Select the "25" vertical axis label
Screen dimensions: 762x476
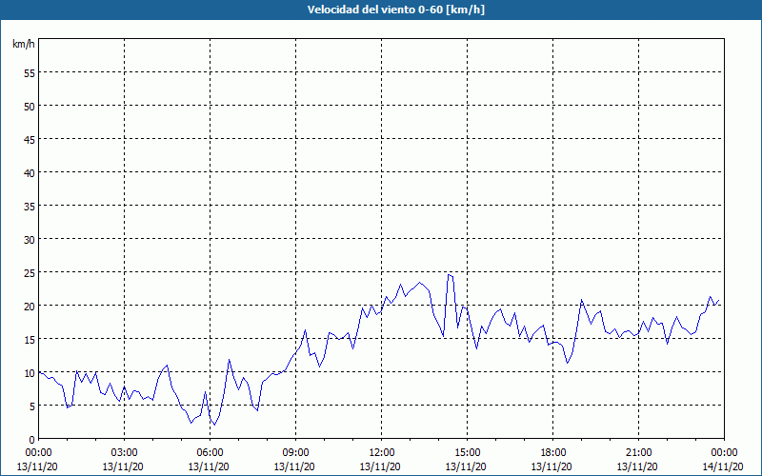(x=30, y=273)
